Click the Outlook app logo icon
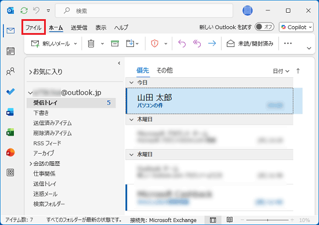Viewport: 319px width, 225px height. (10, 10)
